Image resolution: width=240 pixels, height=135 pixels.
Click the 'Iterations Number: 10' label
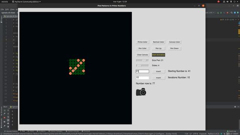(179, 78)
